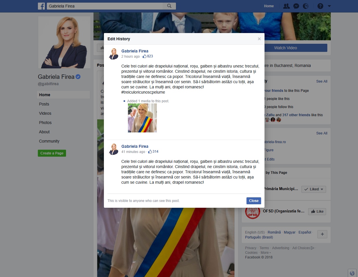Click the plus button to add languages
This screenshot has height=277, width=358.
pyautogui.click(x=322, y=234)
